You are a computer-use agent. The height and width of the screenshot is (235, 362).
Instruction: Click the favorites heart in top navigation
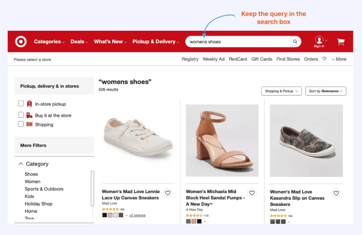[x=324, y=59]
